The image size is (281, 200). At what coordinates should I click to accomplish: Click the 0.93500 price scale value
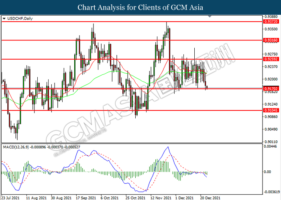coord(271,29)
